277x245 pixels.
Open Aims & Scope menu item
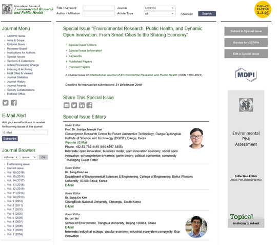[16, 41]
